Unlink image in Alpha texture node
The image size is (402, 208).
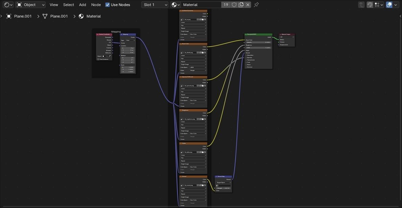pos(205,152)
